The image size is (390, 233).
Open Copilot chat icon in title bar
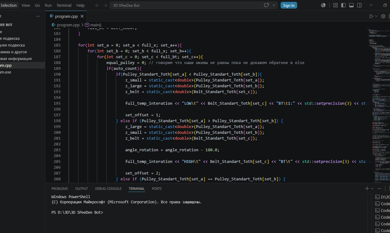coord(266,5)
